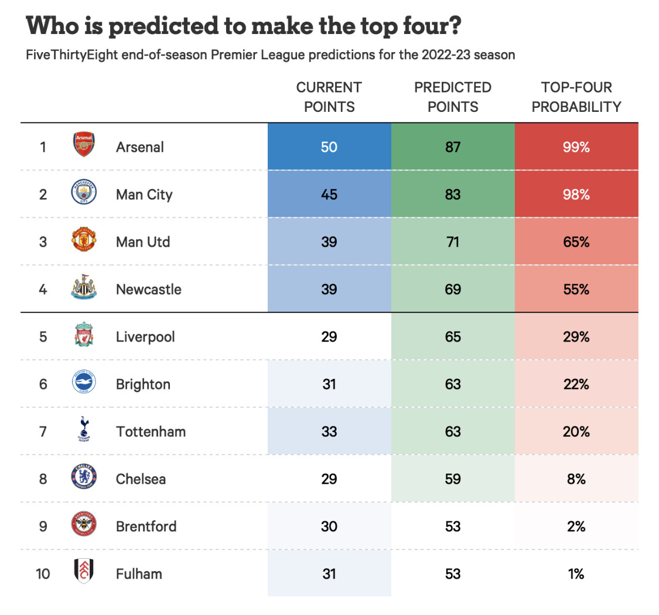Click Man Utd's 71 predicted points cell
Viewport: 659px width, 615px height.
(453, 241)
